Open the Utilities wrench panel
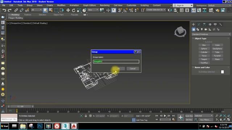Image resolution: width=232 pixels, height=130 pixels. coord(221,25)
